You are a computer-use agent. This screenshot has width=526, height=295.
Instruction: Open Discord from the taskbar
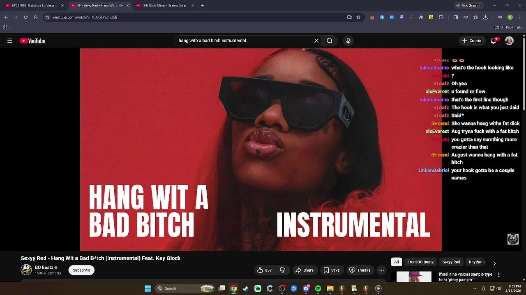306,288
